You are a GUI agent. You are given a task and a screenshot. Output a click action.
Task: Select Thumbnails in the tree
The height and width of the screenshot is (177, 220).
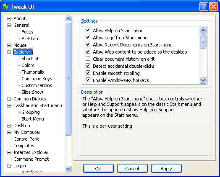33,72
